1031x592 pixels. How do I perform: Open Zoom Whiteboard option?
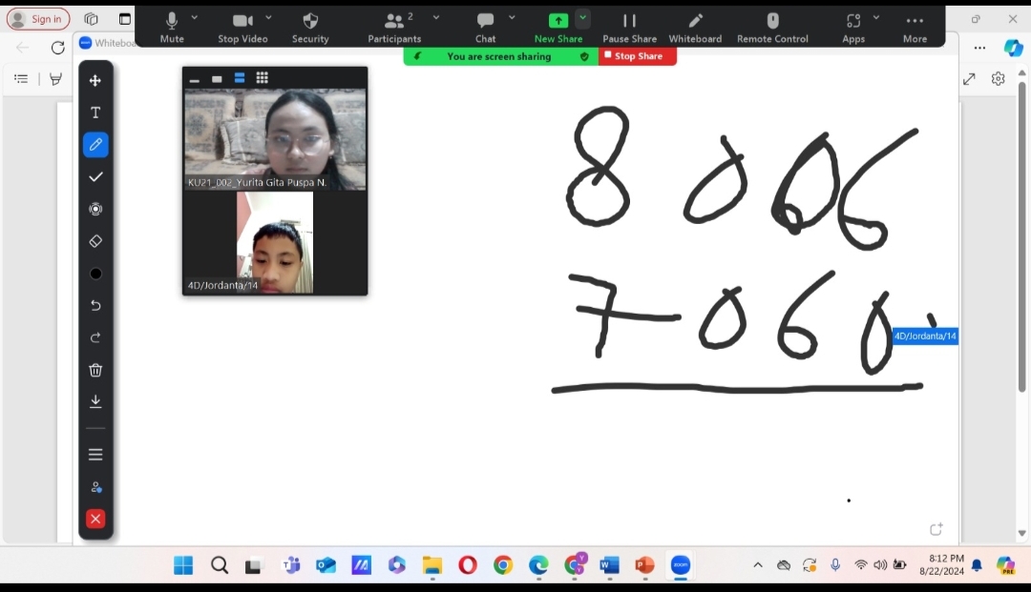pos(695,28)
